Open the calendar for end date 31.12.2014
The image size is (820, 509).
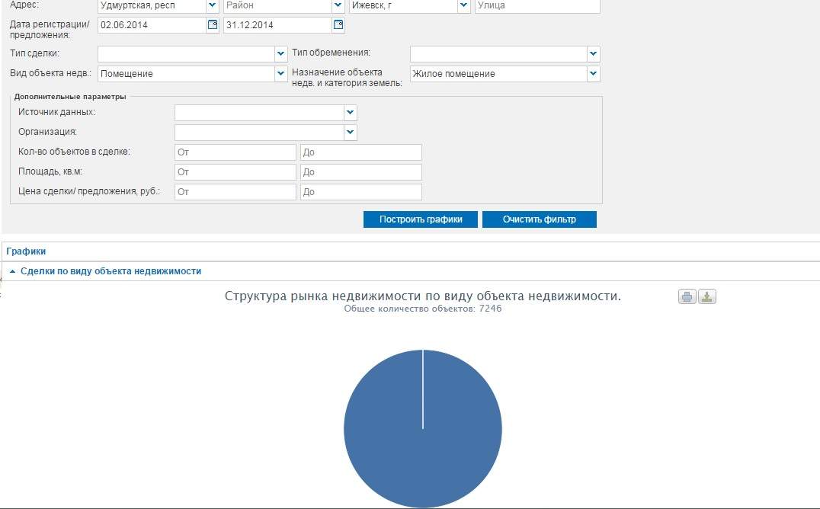coord(338,25)
